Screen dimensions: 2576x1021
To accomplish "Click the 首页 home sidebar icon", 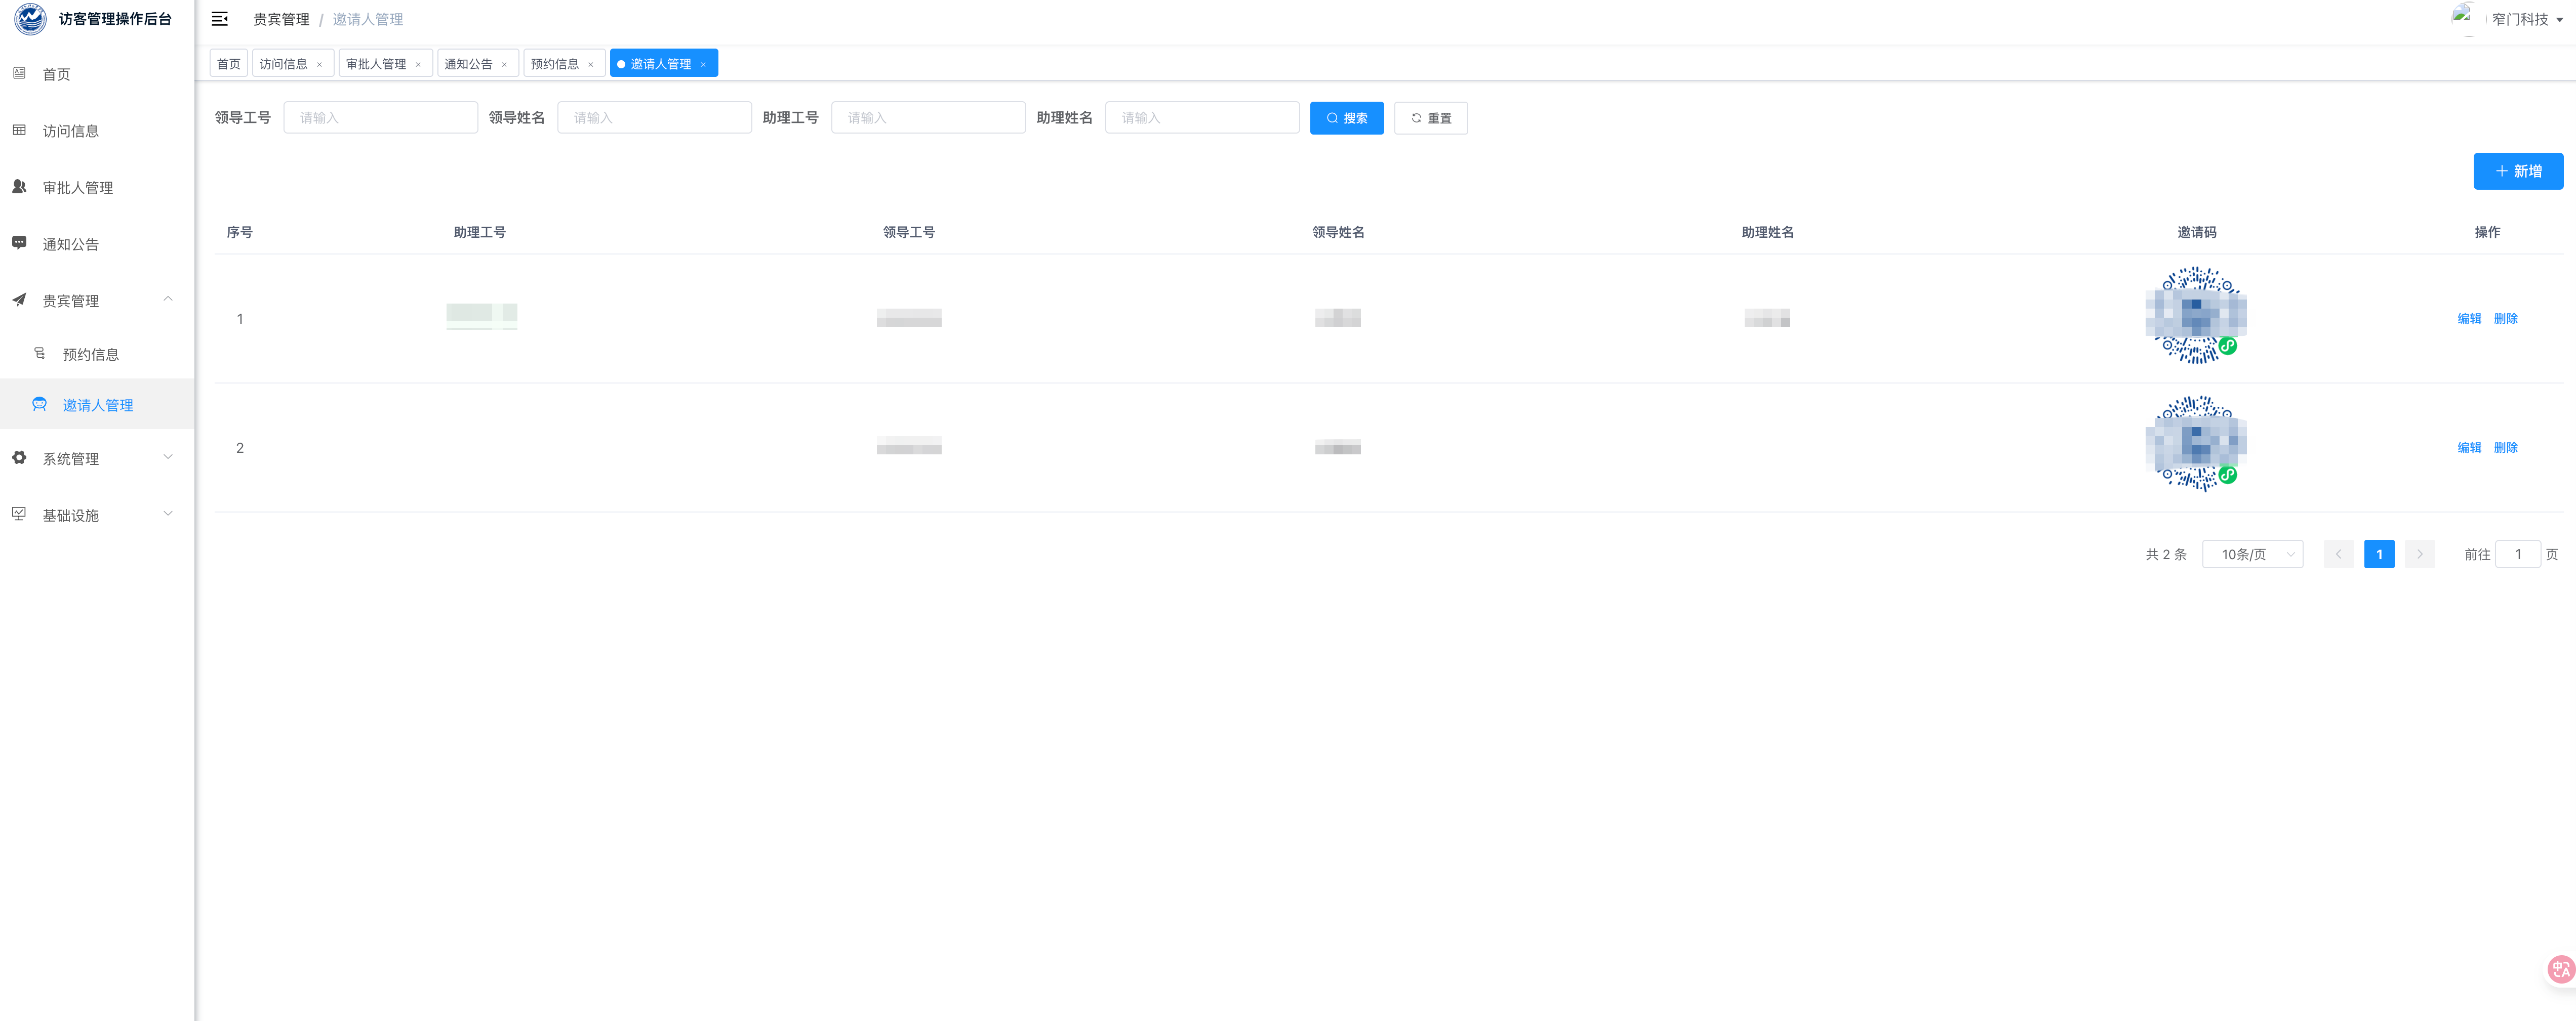I will point(19,73).
